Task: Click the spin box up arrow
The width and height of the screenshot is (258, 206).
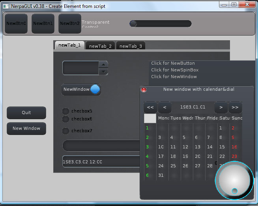Action: pyautogui.click(x=103, y=65)
